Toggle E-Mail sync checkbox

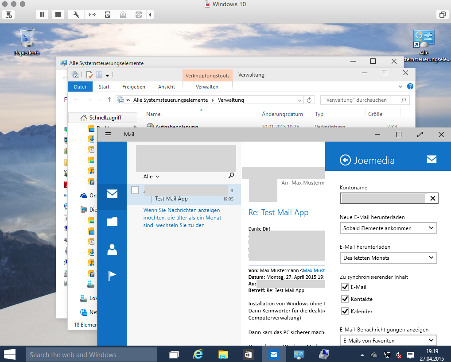pyautogui.click(x=345, y=287)
